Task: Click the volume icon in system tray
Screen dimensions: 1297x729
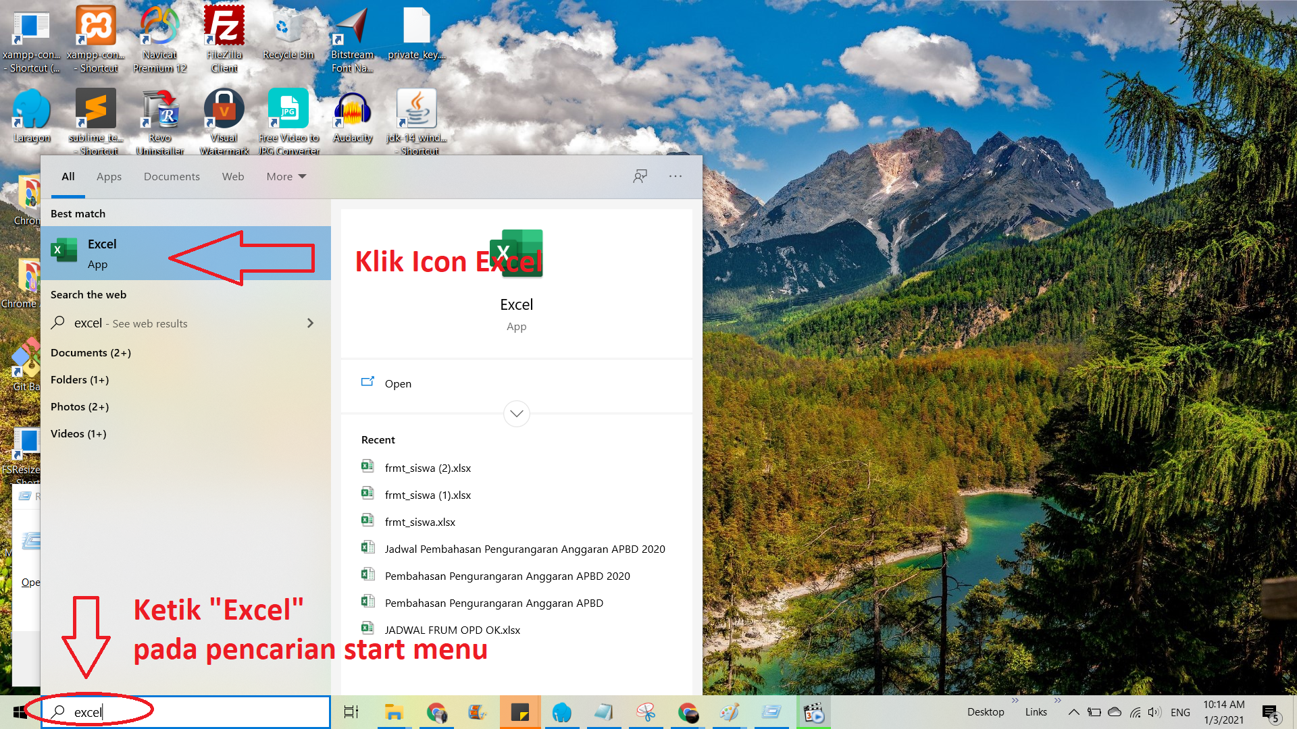Action: 1154,712
